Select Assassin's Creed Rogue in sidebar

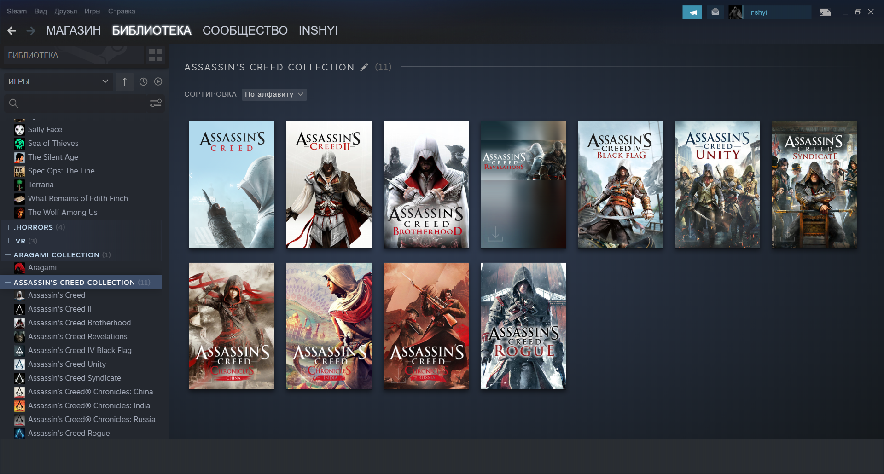[69, 433]
